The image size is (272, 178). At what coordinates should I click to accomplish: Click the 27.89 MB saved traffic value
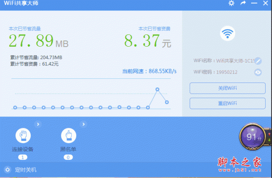39,41
